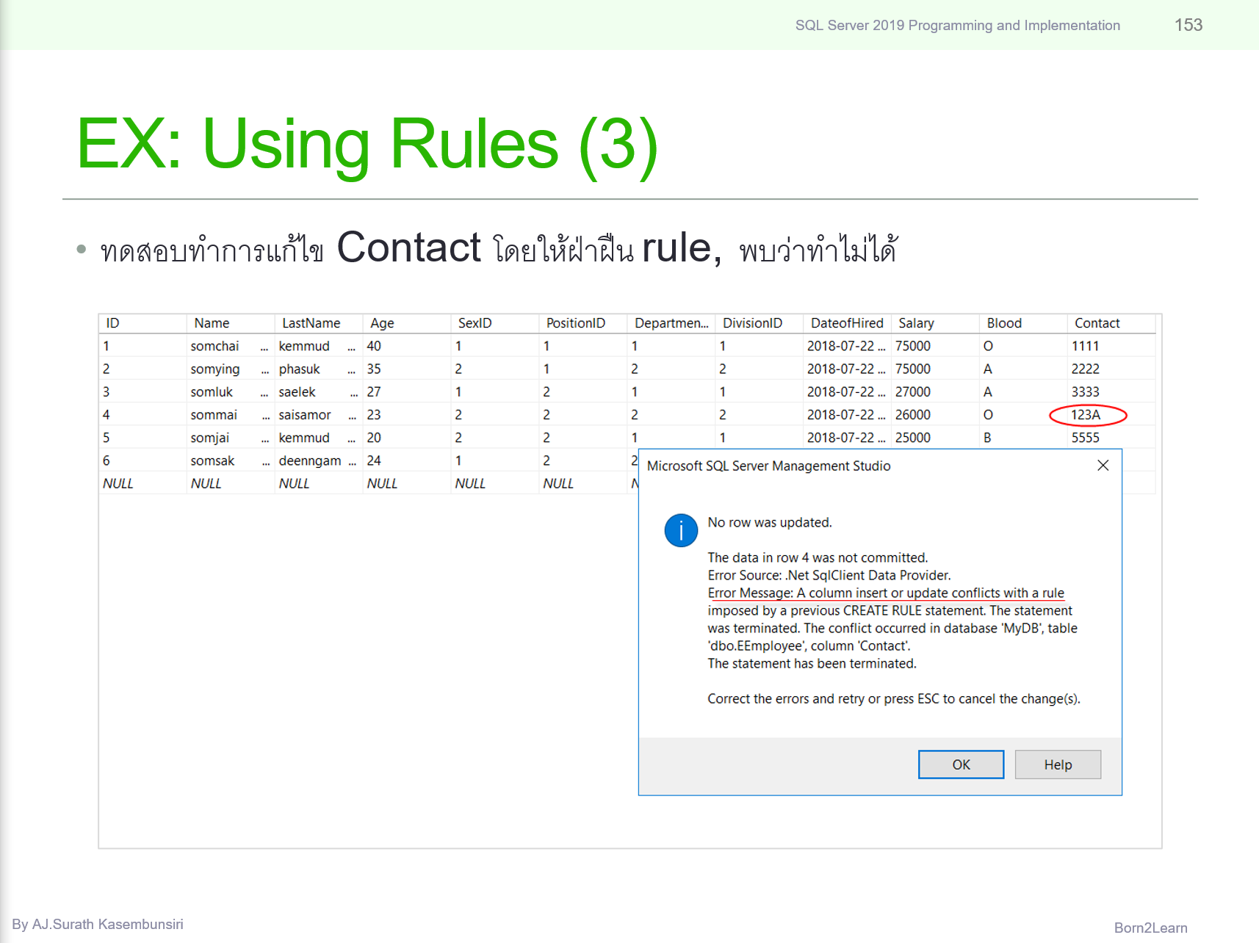Select the Salary column header

917,322
